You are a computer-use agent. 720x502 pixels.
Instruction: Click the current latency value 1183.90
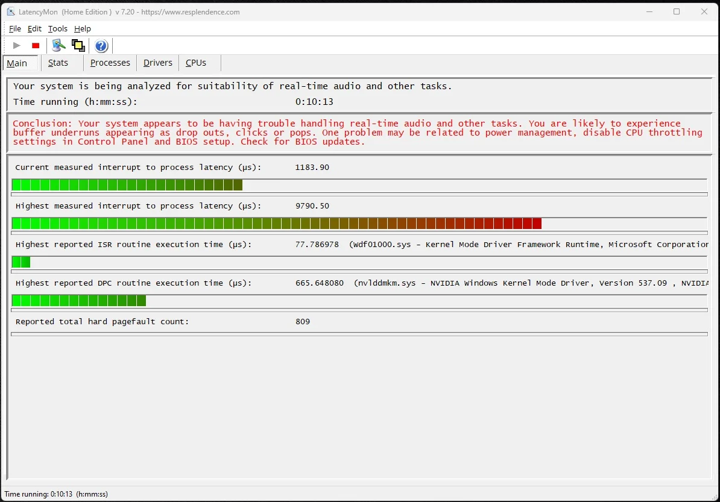pos(312,168)
